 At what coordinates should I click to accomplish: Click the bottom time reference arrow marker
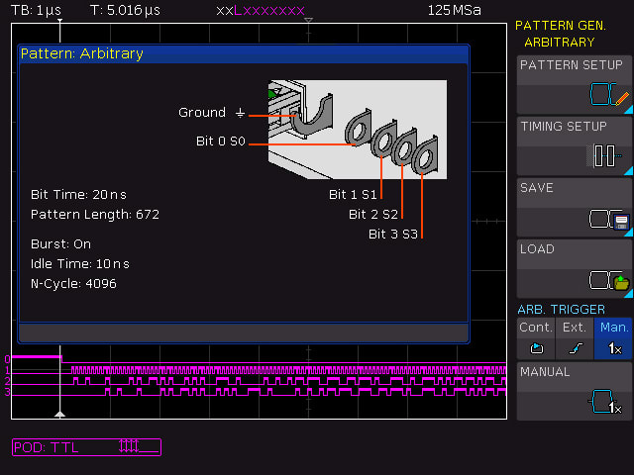pyautogui.click(x=59, y=414)
